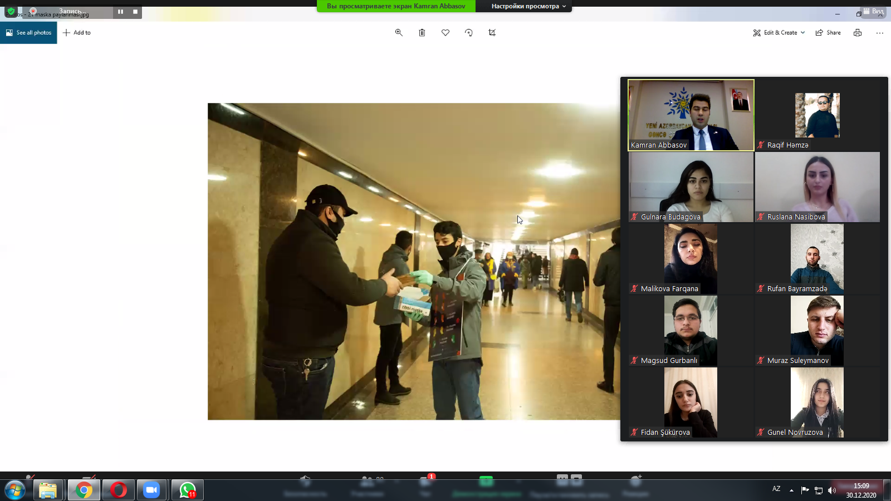Open Edit & Create dropdown
The height and width of the screenshot is (501, 891).
pos(779,33)
